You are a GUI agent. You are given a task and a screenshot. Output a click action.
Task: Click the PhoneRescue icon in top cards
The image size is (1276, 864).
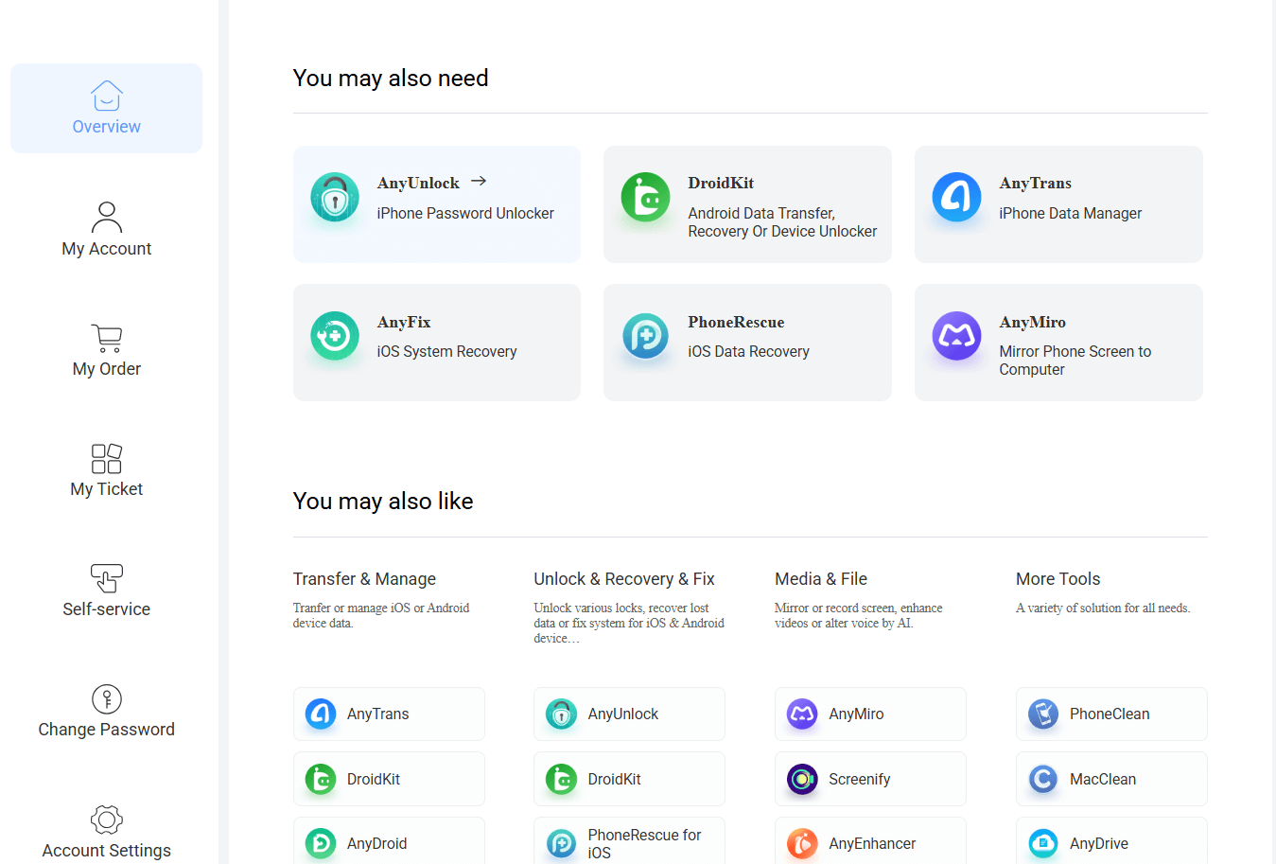point(645,336)
